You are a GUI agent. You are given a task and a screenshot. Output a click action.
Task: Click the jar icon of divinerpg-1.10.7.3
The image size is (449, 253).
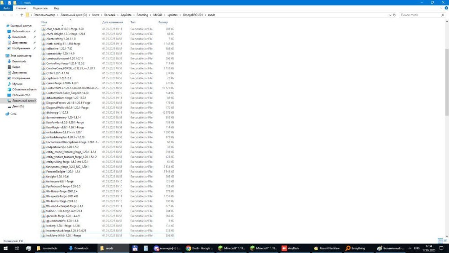[x=44, y=113]
